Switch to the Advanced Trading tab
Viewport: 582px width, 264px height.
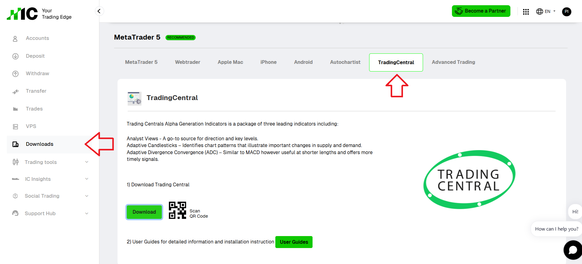point(453,62)
